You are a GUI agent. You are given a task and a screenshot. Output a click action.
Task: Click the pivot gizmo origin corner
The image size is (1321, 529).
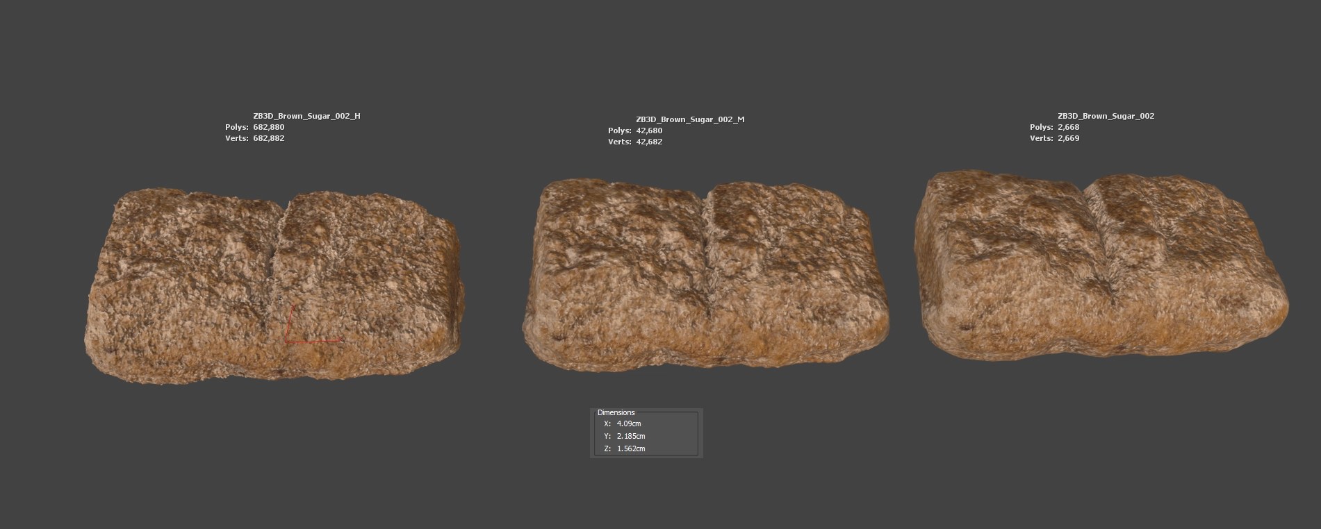(286, 342)
